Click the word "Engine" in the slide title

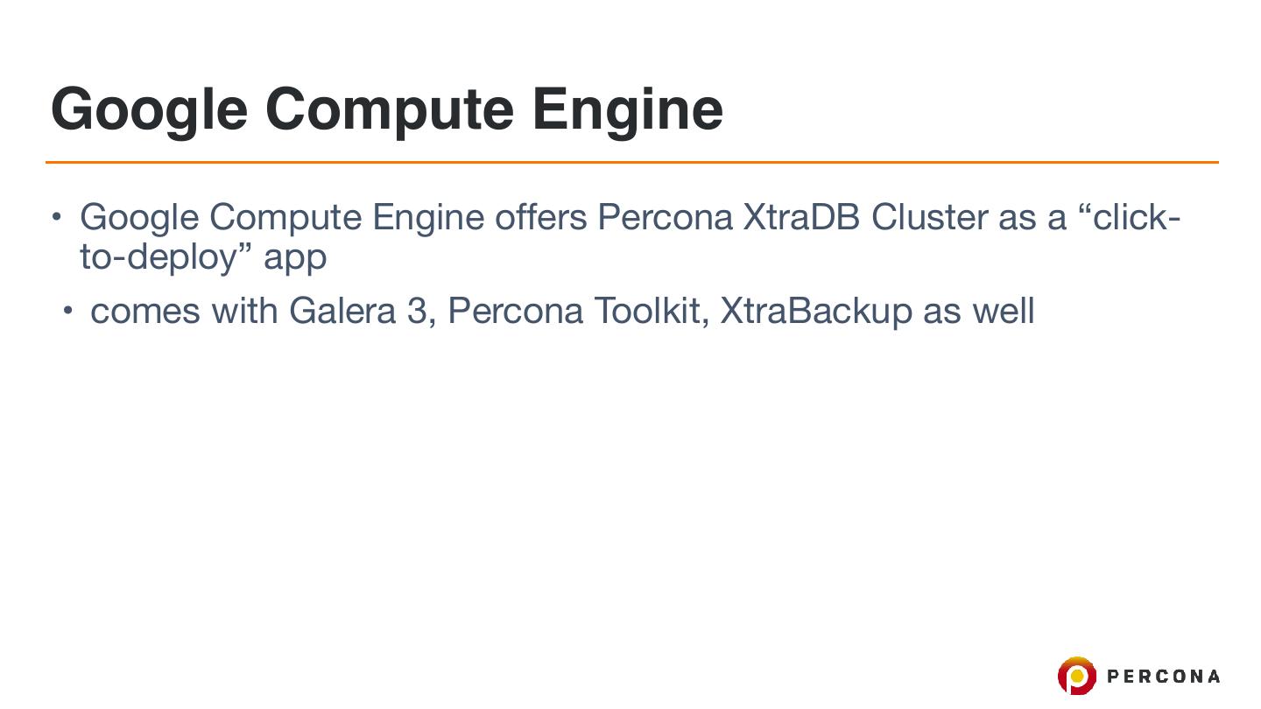point(627,109)
